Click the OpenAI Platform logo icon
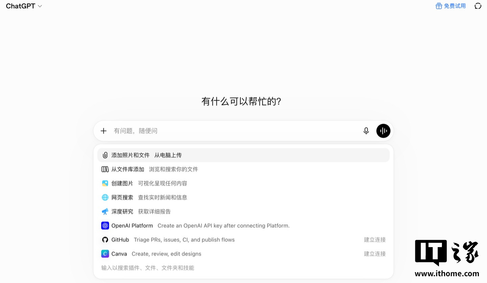 click(x=105, y=225)
